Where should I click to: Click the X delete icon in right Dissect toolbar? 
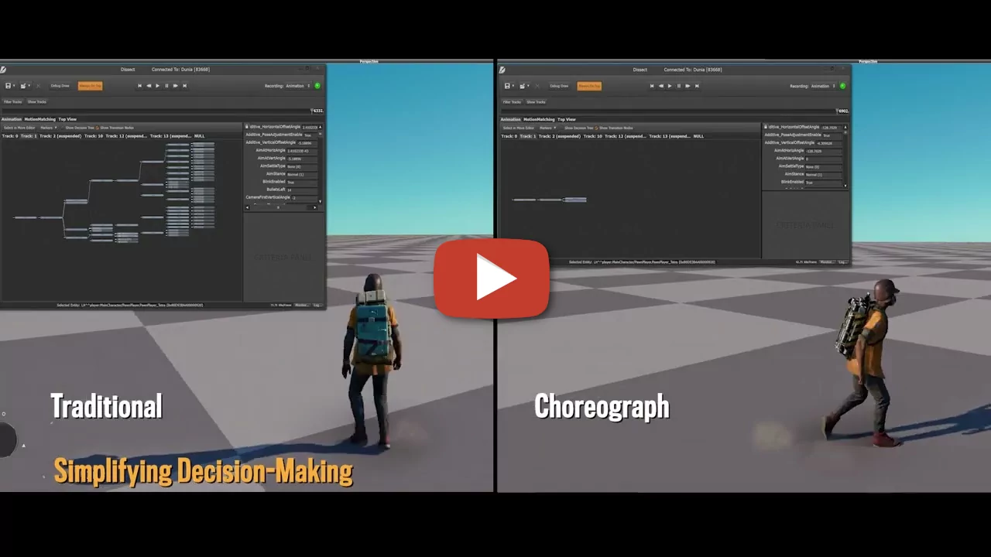click(537, 86)
